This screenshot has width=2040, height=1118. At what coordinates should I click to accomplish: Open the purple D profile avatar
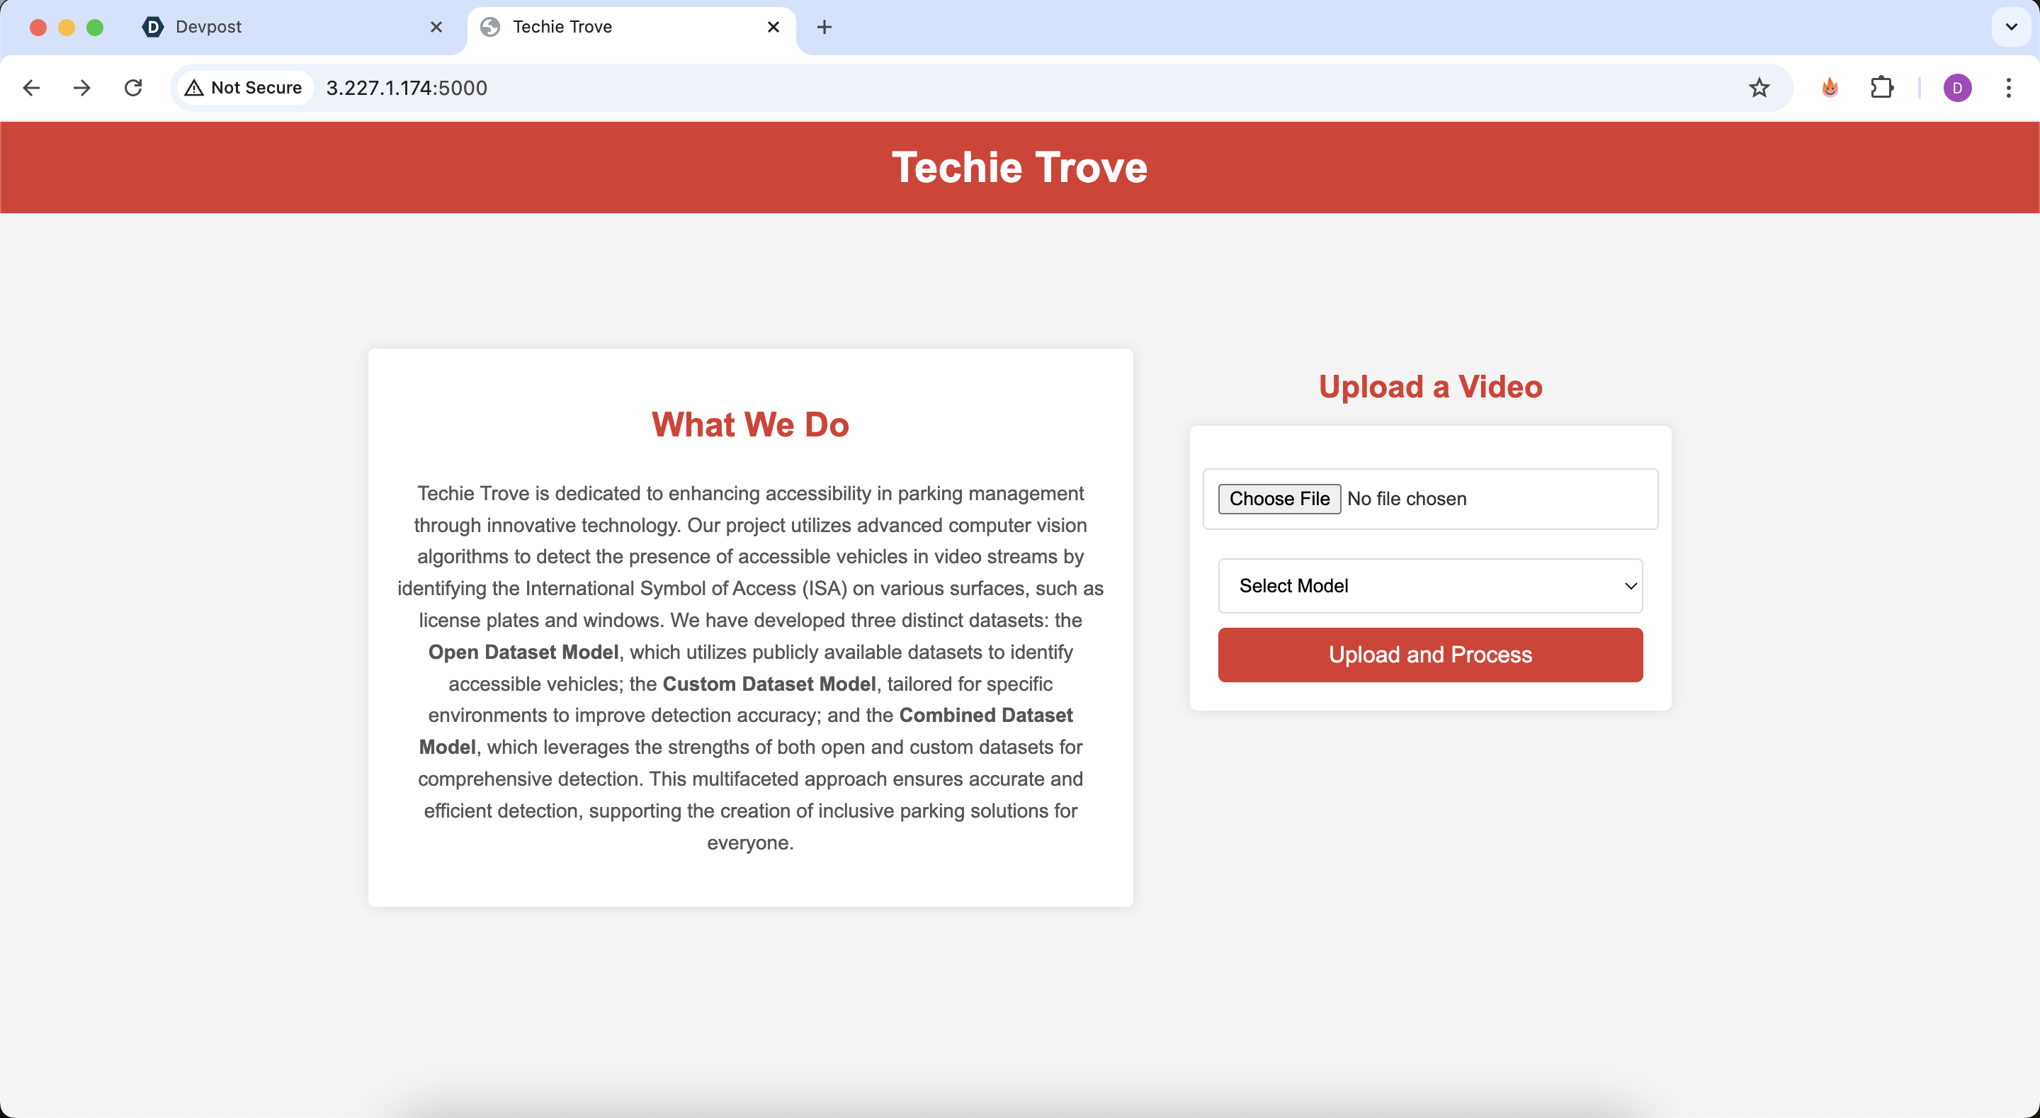pyautogui.click(x=1957, y=88)
